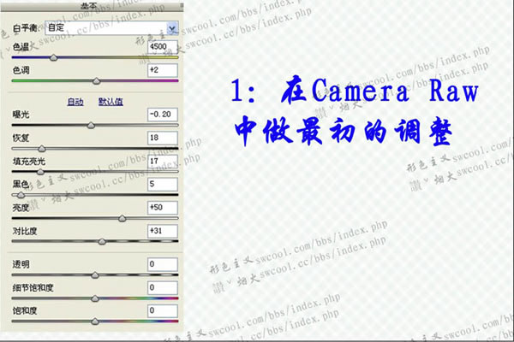
Task: Select the 曝光 value field showing -0.20
Action: point(163,115)
